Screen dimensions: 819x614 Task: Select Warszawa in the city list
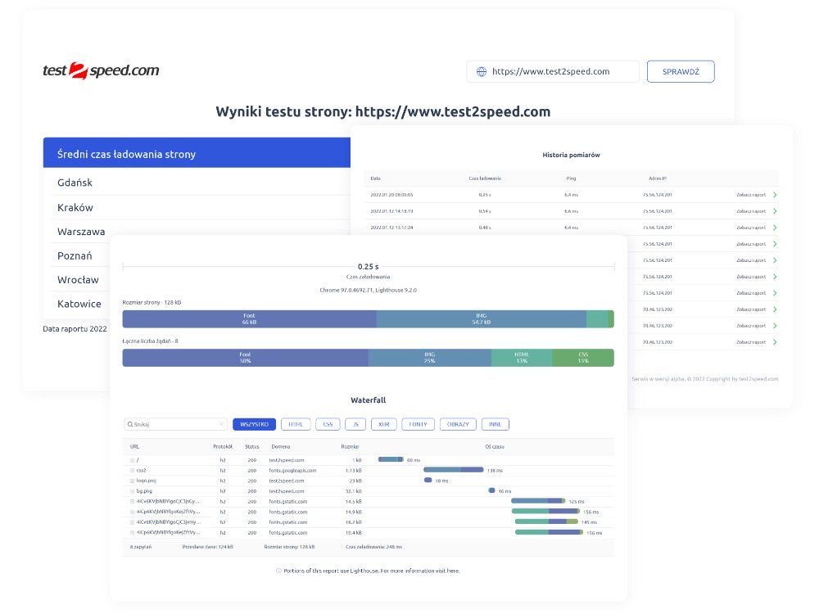pyautogui.click(x=81, y=232)
